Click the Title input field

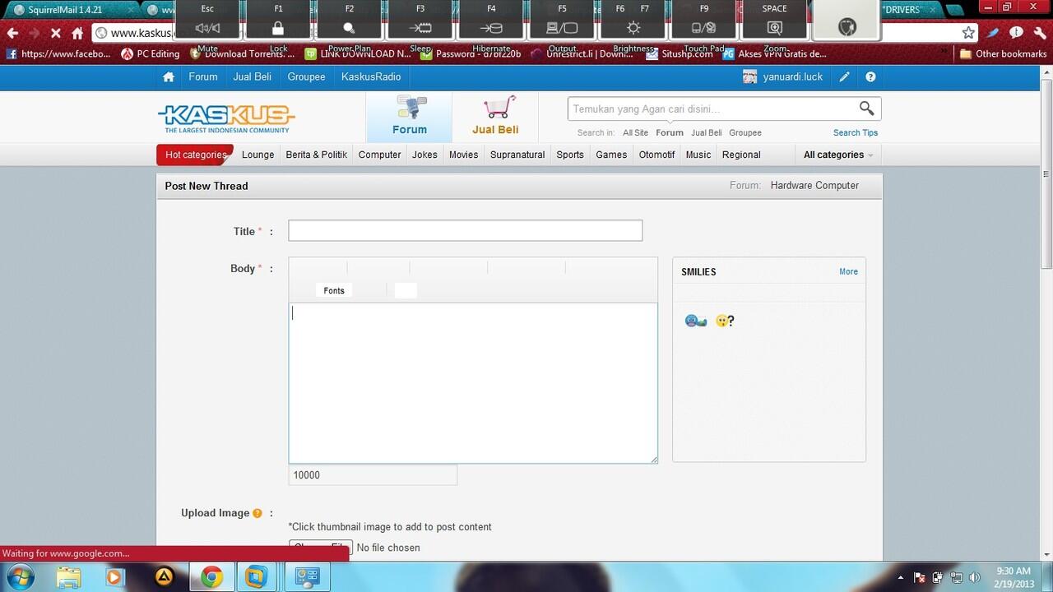click(465, 231)
